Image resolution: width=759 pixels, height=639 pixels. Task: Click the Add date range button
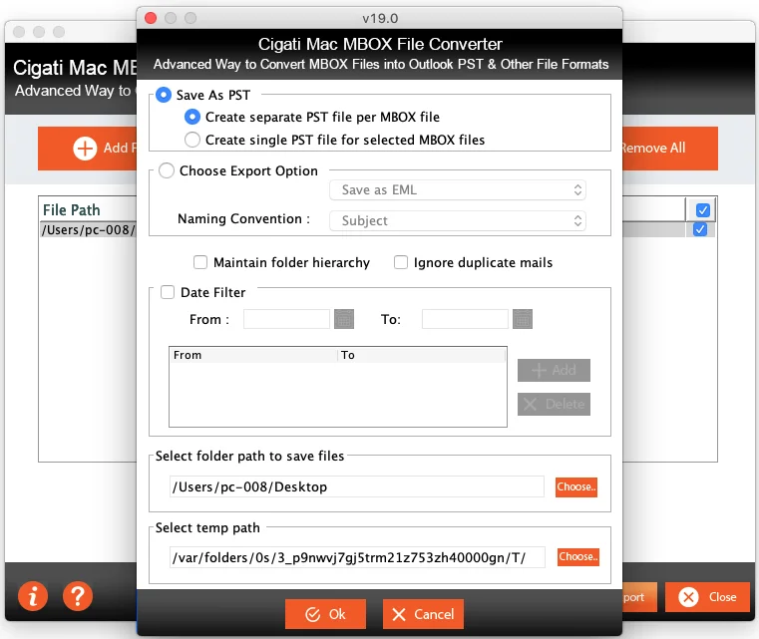[554, 371]
